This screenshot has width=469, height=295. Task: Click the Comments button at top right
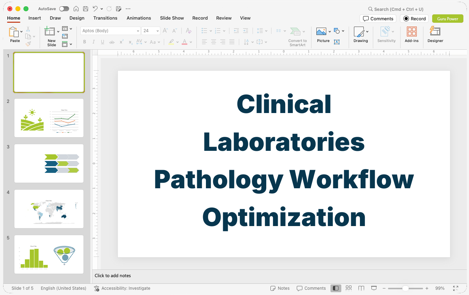(378, 19)
